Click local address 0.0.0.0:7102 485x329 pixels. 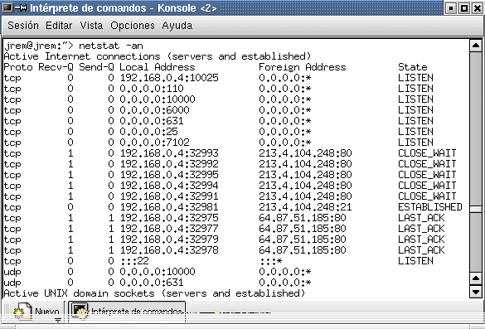click(155, 143)
